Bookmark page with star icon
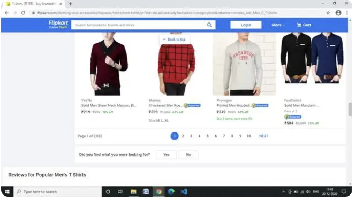The image size is (355, 203). [328, 13]
